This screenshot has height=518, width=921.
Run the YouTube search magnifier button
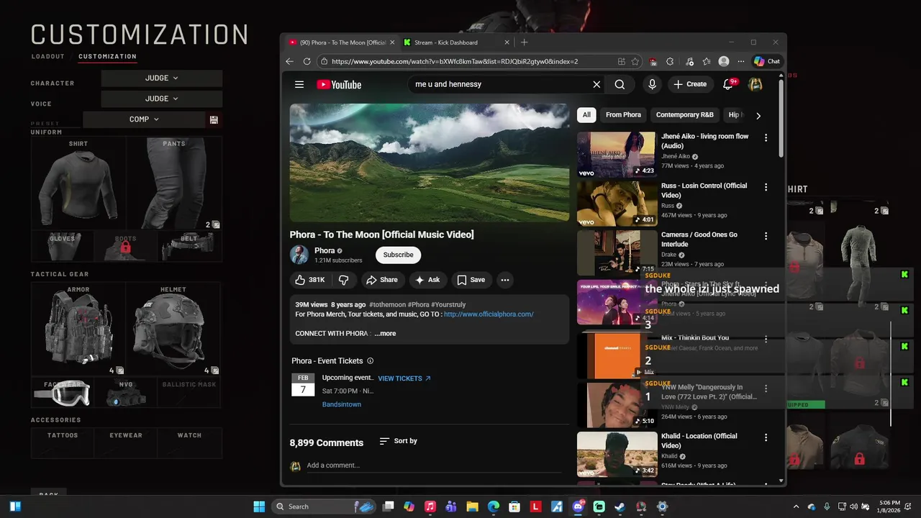point(620,84)
